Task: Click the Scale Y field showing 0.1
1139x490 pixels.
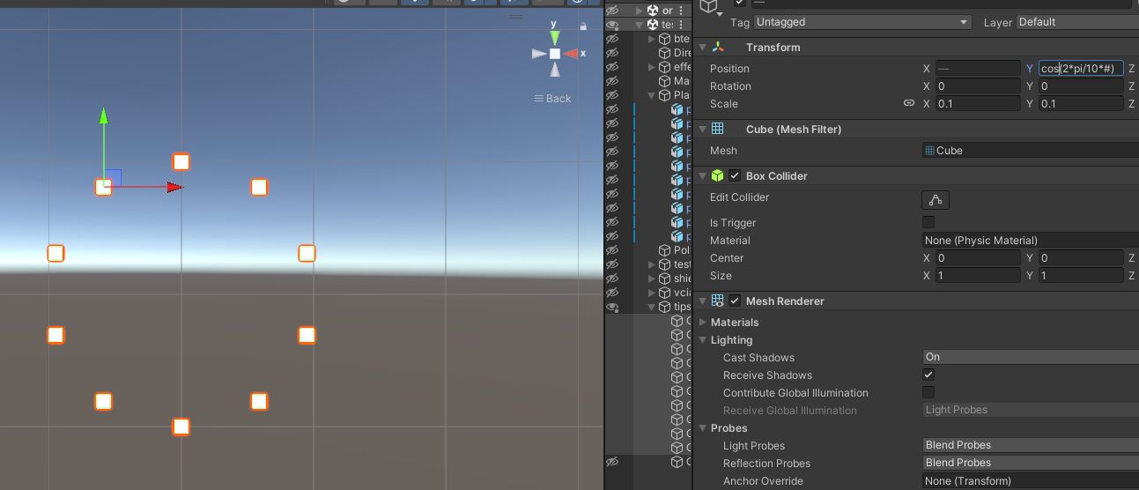Action: (x=1081, y=104)
